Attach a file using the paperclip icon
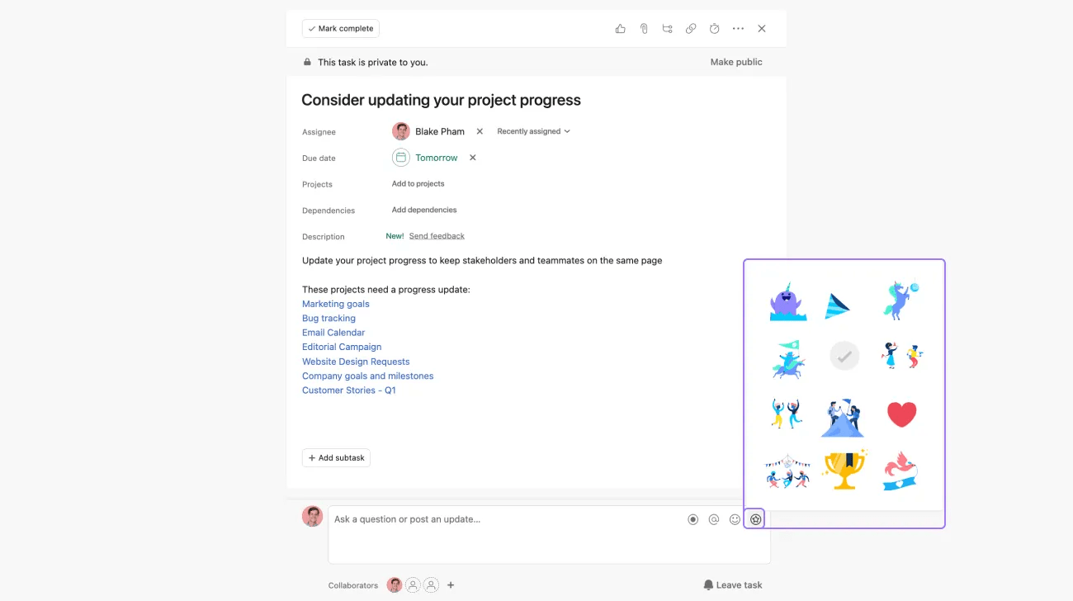The width and height of the screenshot is (1073, 601). coord(644,28)
